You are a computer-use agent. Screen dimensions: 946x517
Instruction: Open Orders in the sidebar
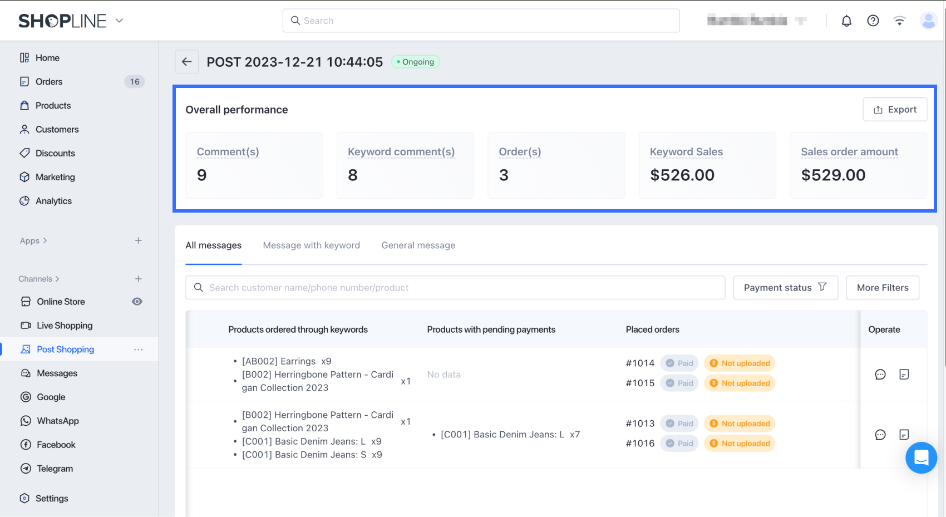click(49, 82)
